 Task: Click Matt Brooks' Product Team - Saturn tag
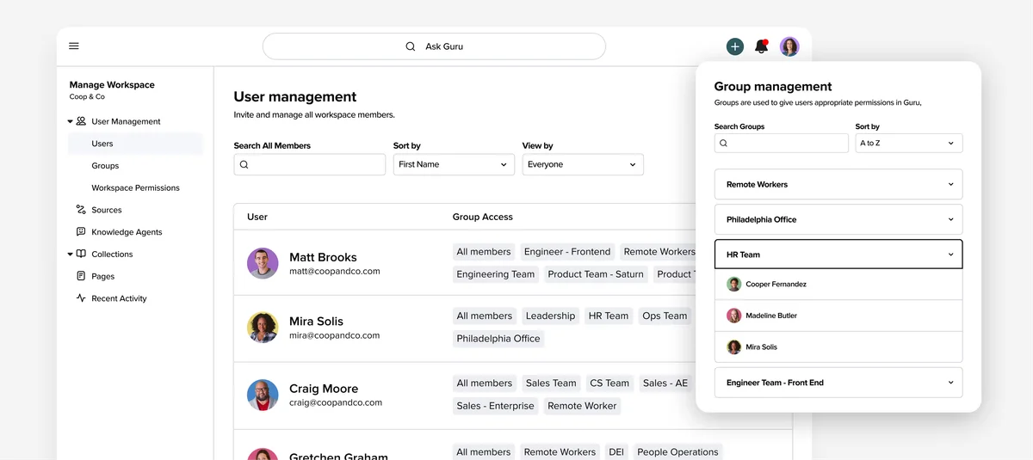596,274
